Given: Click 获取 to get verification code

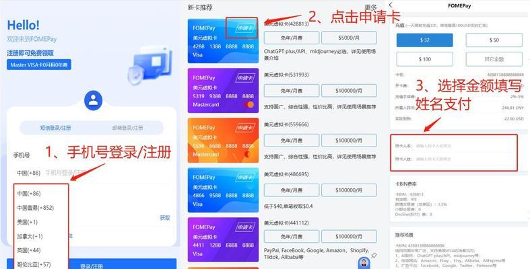Looking at the screenshot, I should coord(165,218).
